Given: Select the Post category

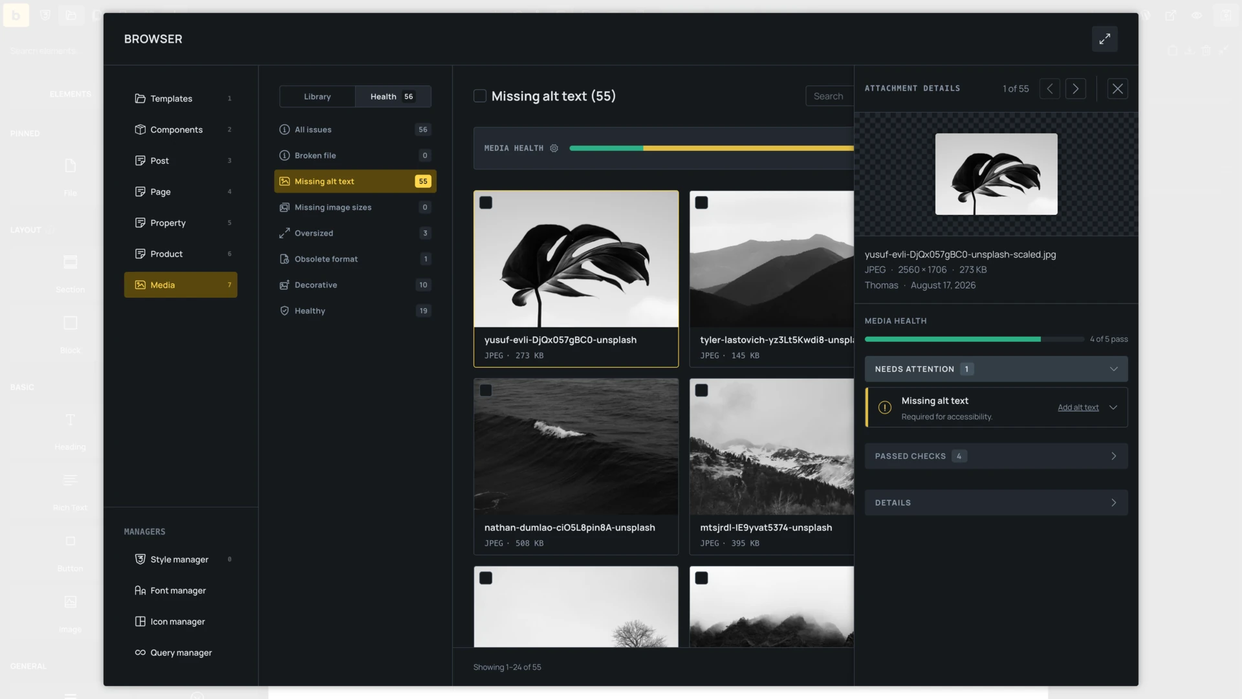Looking at the screenshot, I should pyautogui.click(x=180, y=161).
